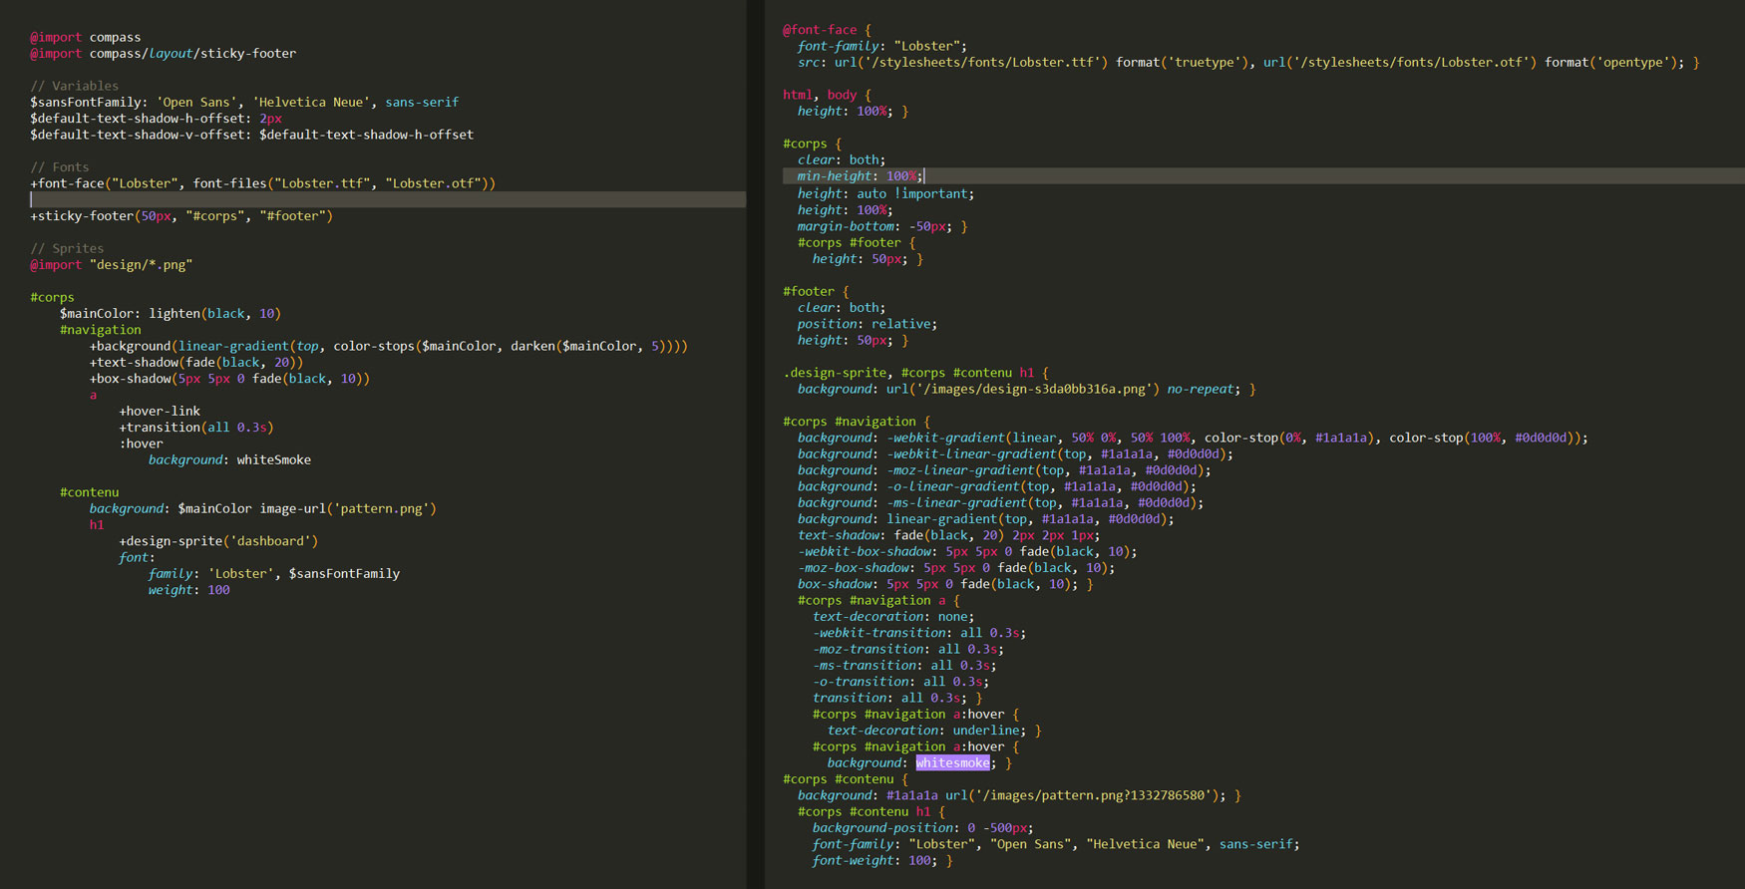Click 'text-decoration: none;' line
The width and height of the screenshot is (1745, 889).
(893, 616)
